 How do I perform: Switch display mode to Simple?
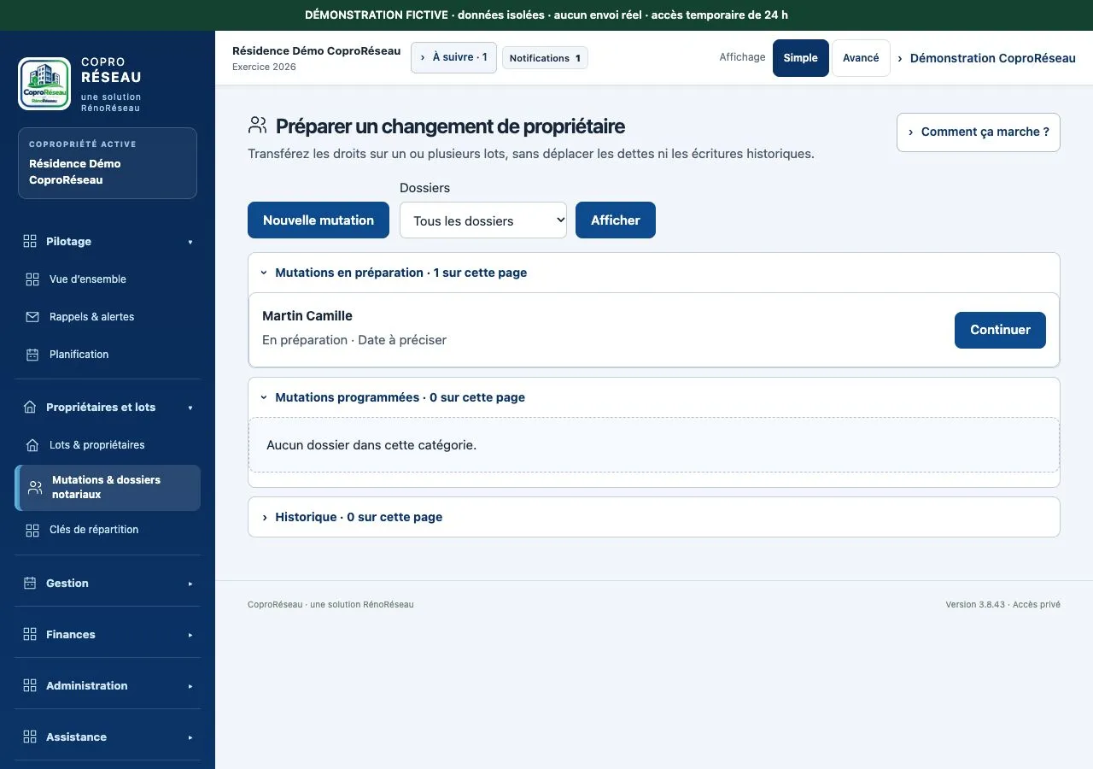[801, 58]
